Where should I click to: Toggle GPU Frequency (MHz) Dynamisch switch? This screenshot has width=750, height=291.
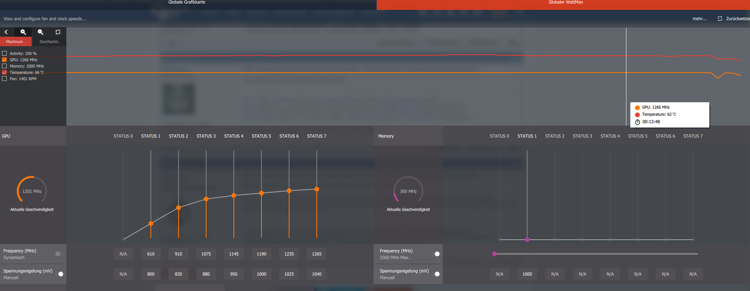tap(59, 254)
